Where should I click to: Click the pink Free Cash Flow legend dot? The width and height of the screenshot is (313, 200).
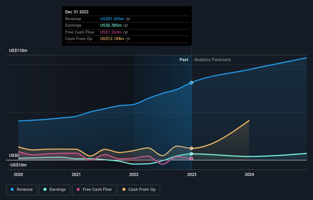click(78, 189)
